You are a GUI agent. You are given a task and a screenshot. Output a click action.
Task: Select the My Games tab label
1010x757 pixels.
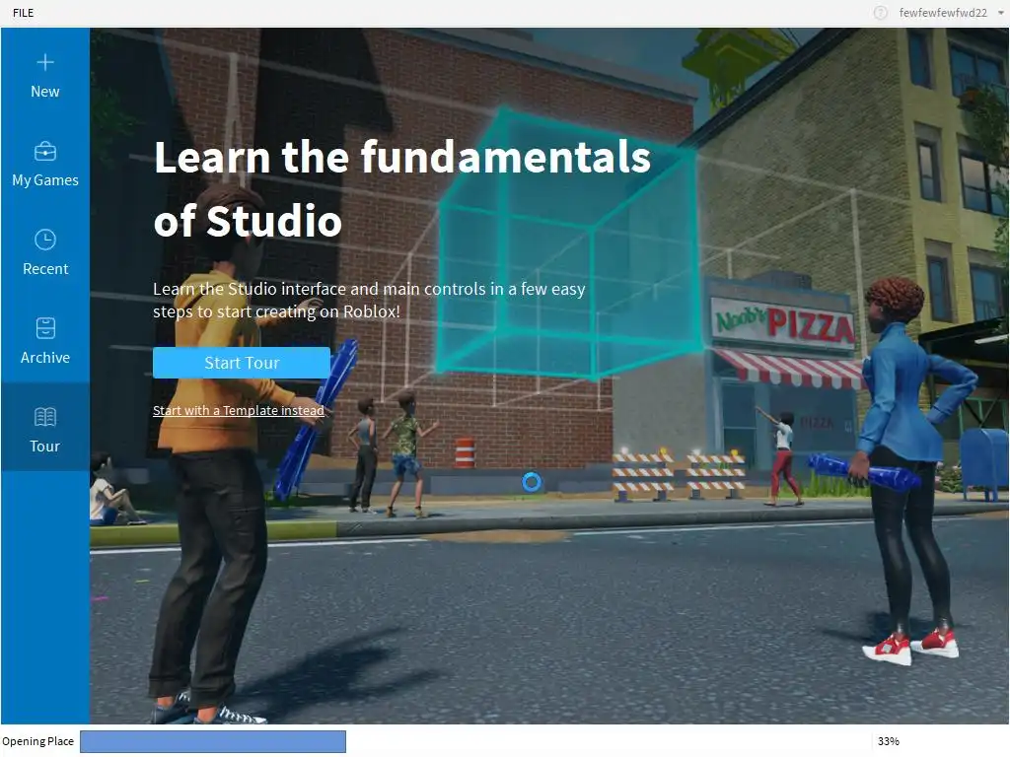(x=45, y=180)
